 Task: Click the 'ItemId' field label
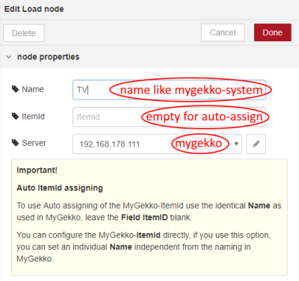pos(33,117)
